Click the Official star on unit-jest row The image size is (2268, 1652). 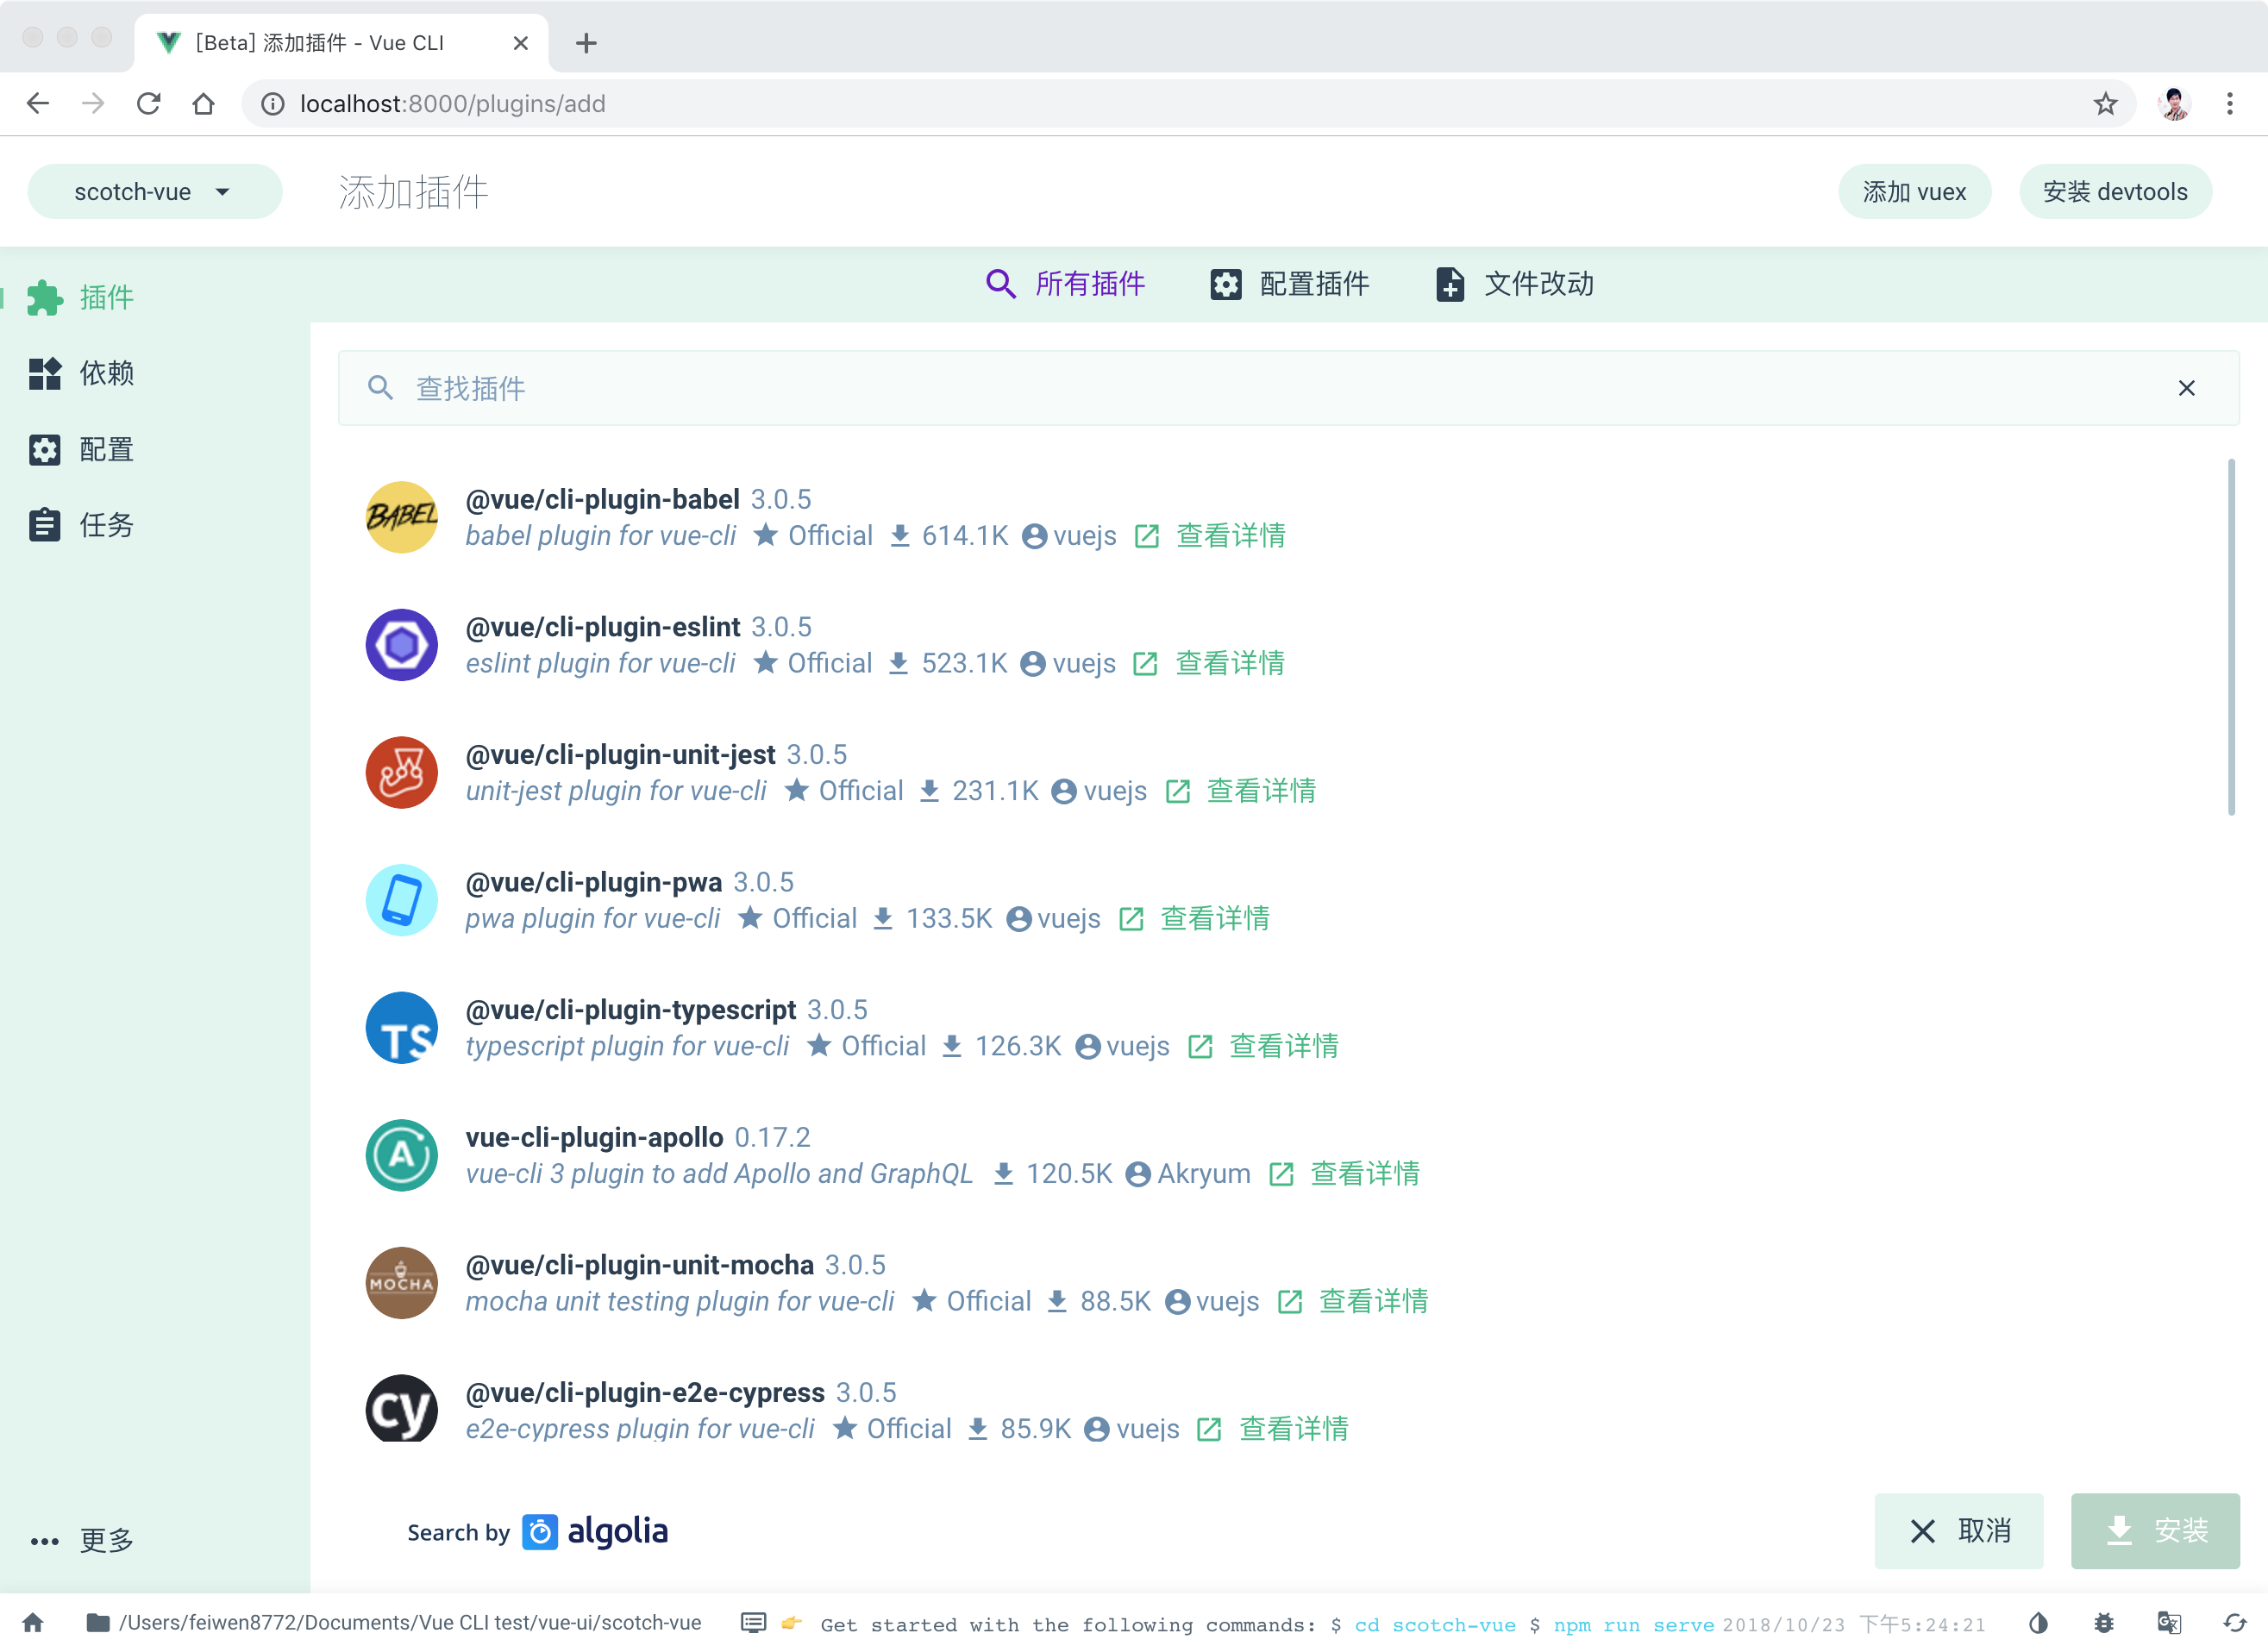coord(797,790)
